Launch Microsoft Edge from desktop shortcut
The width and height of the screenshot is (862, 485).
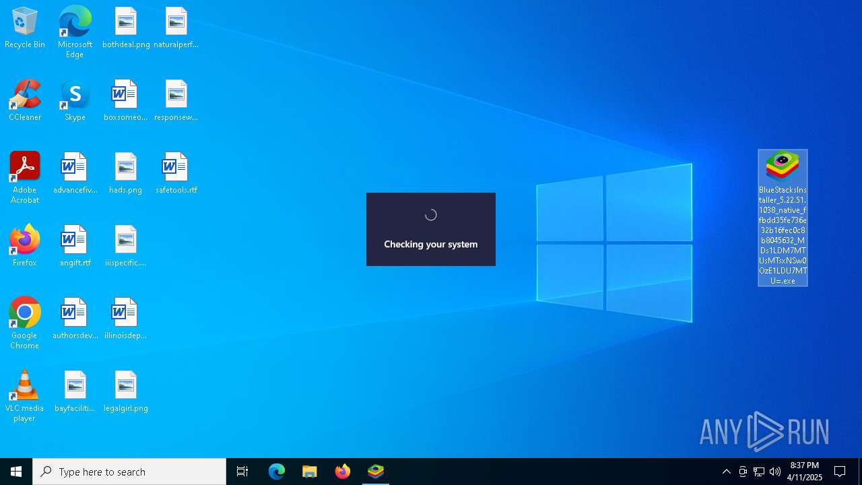click(x=75, y=32)
